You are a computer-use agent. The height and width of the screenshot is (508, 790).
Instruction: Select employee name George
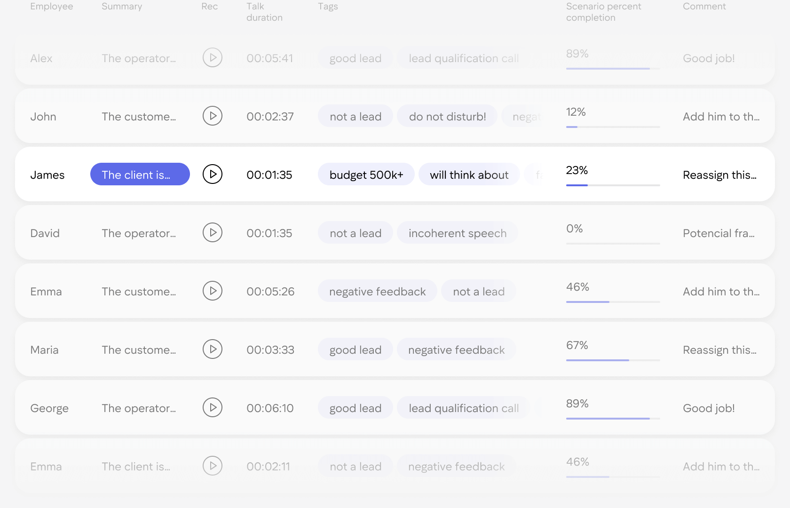point(49,408)
